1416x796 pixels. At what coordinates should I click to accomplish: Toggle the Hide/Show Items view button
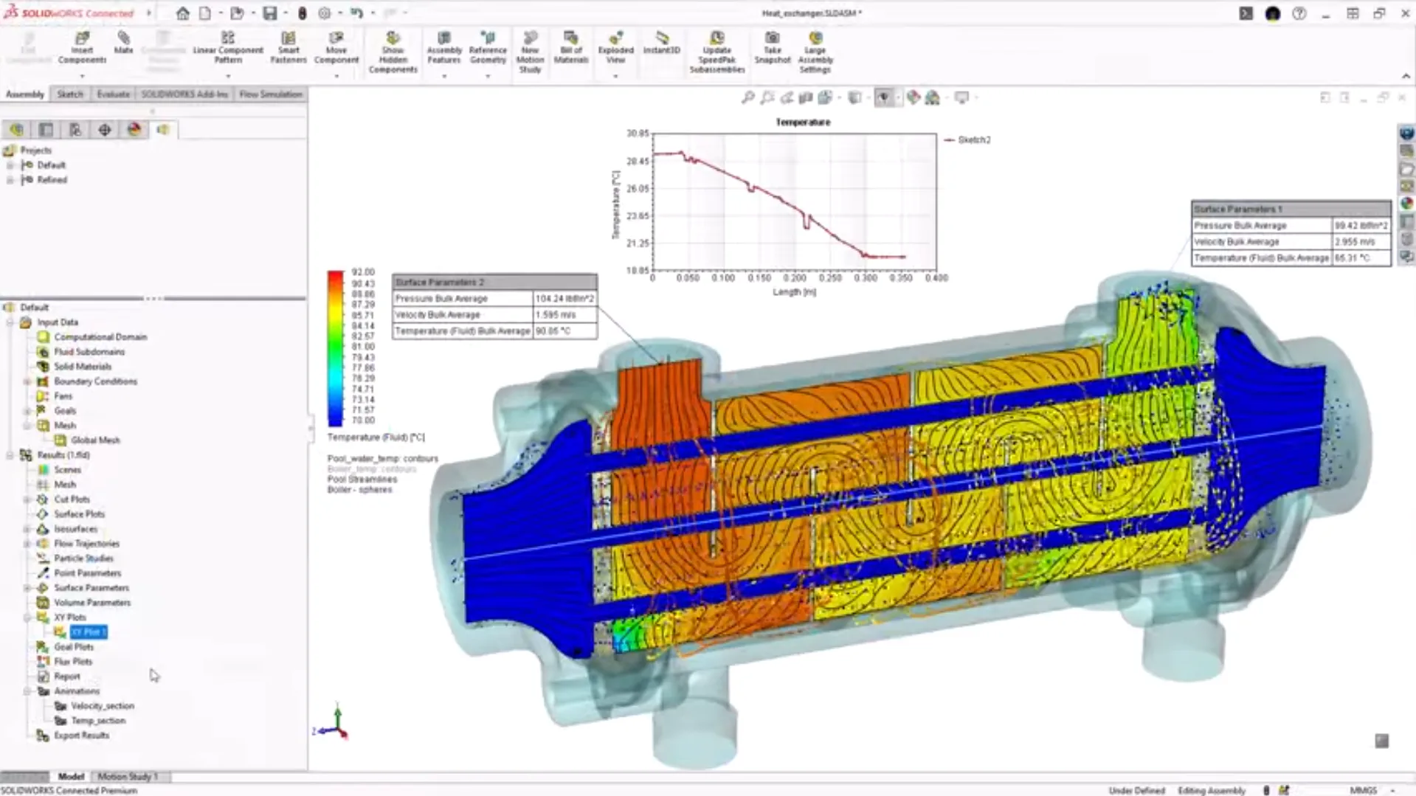point(883,97)
